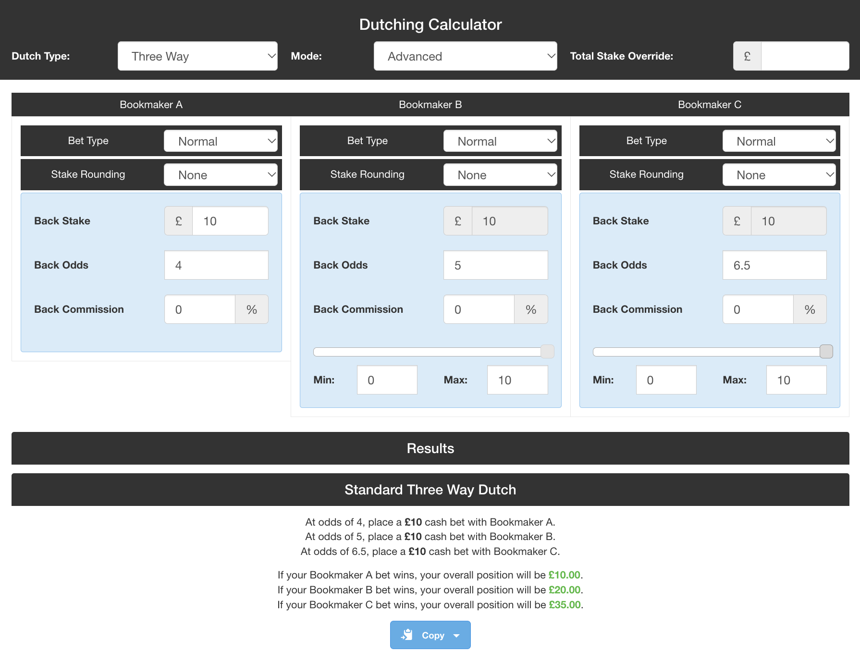Click Bookmaker C Max value field
860x664 pixels.
(x=797, y=380)
